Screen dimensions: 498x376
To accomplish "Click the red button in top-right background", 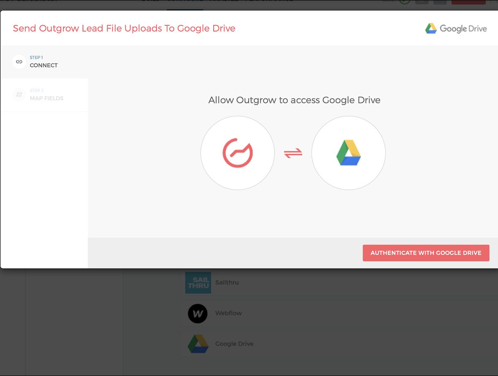I will 468,2.
